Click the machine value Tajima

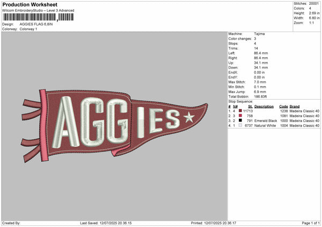(x=259, y=34)
